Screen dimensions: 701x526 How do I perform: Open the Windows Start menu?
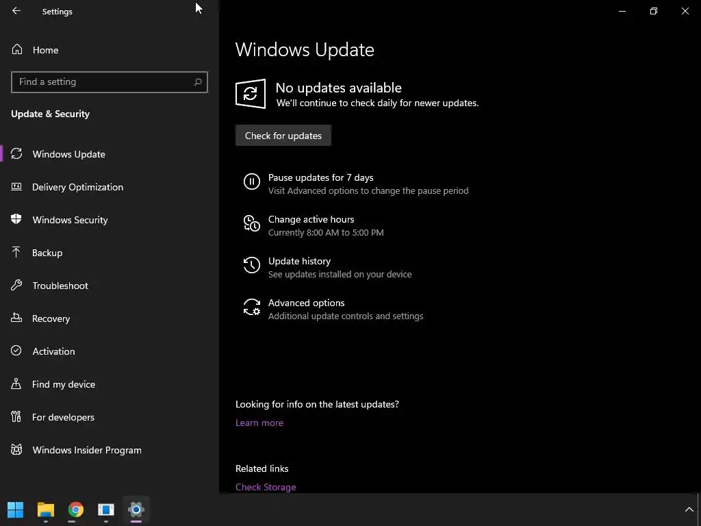(15, 509)
